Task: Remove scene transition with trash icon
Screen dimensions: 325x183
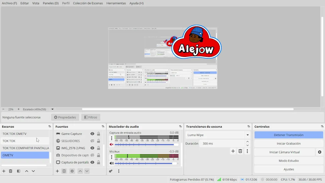Action: point(240,151)
